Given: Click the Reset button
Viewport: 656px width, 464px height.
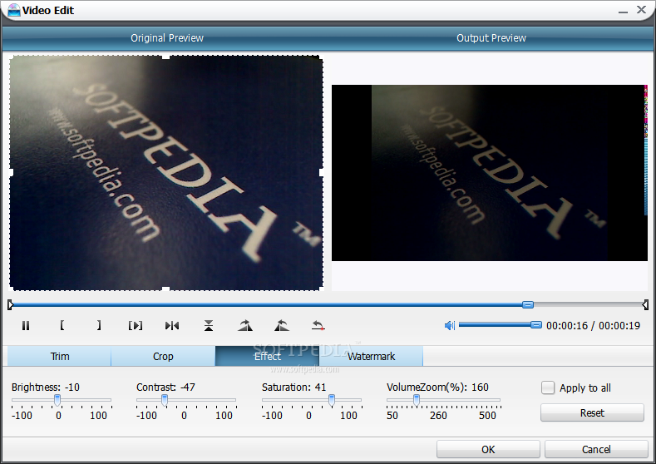Looking at the screenshot, I should tap(592, 413).
